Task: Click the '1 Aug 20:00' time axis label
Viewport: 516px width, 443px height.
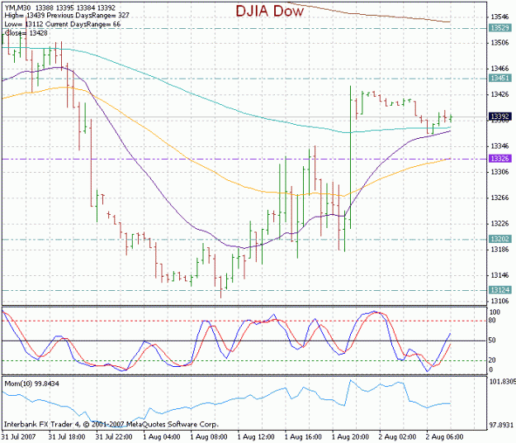Action: point(350,437)
